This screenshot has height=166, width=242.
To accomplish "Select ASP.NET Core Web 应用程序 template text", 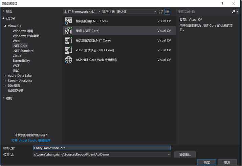I will pos(96,60).
